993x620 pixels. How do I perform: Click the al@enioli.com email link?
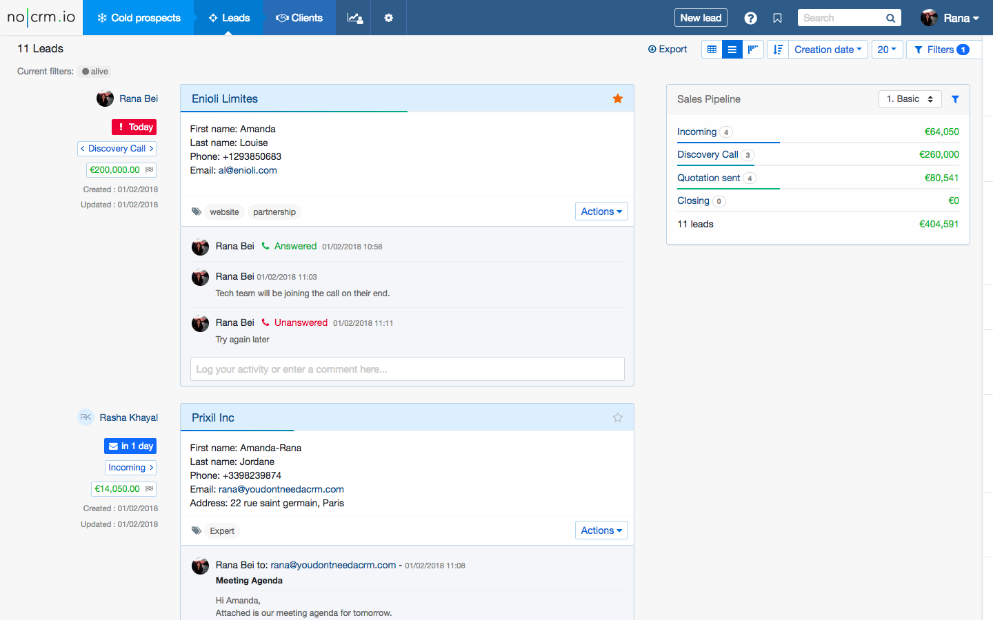248,170
